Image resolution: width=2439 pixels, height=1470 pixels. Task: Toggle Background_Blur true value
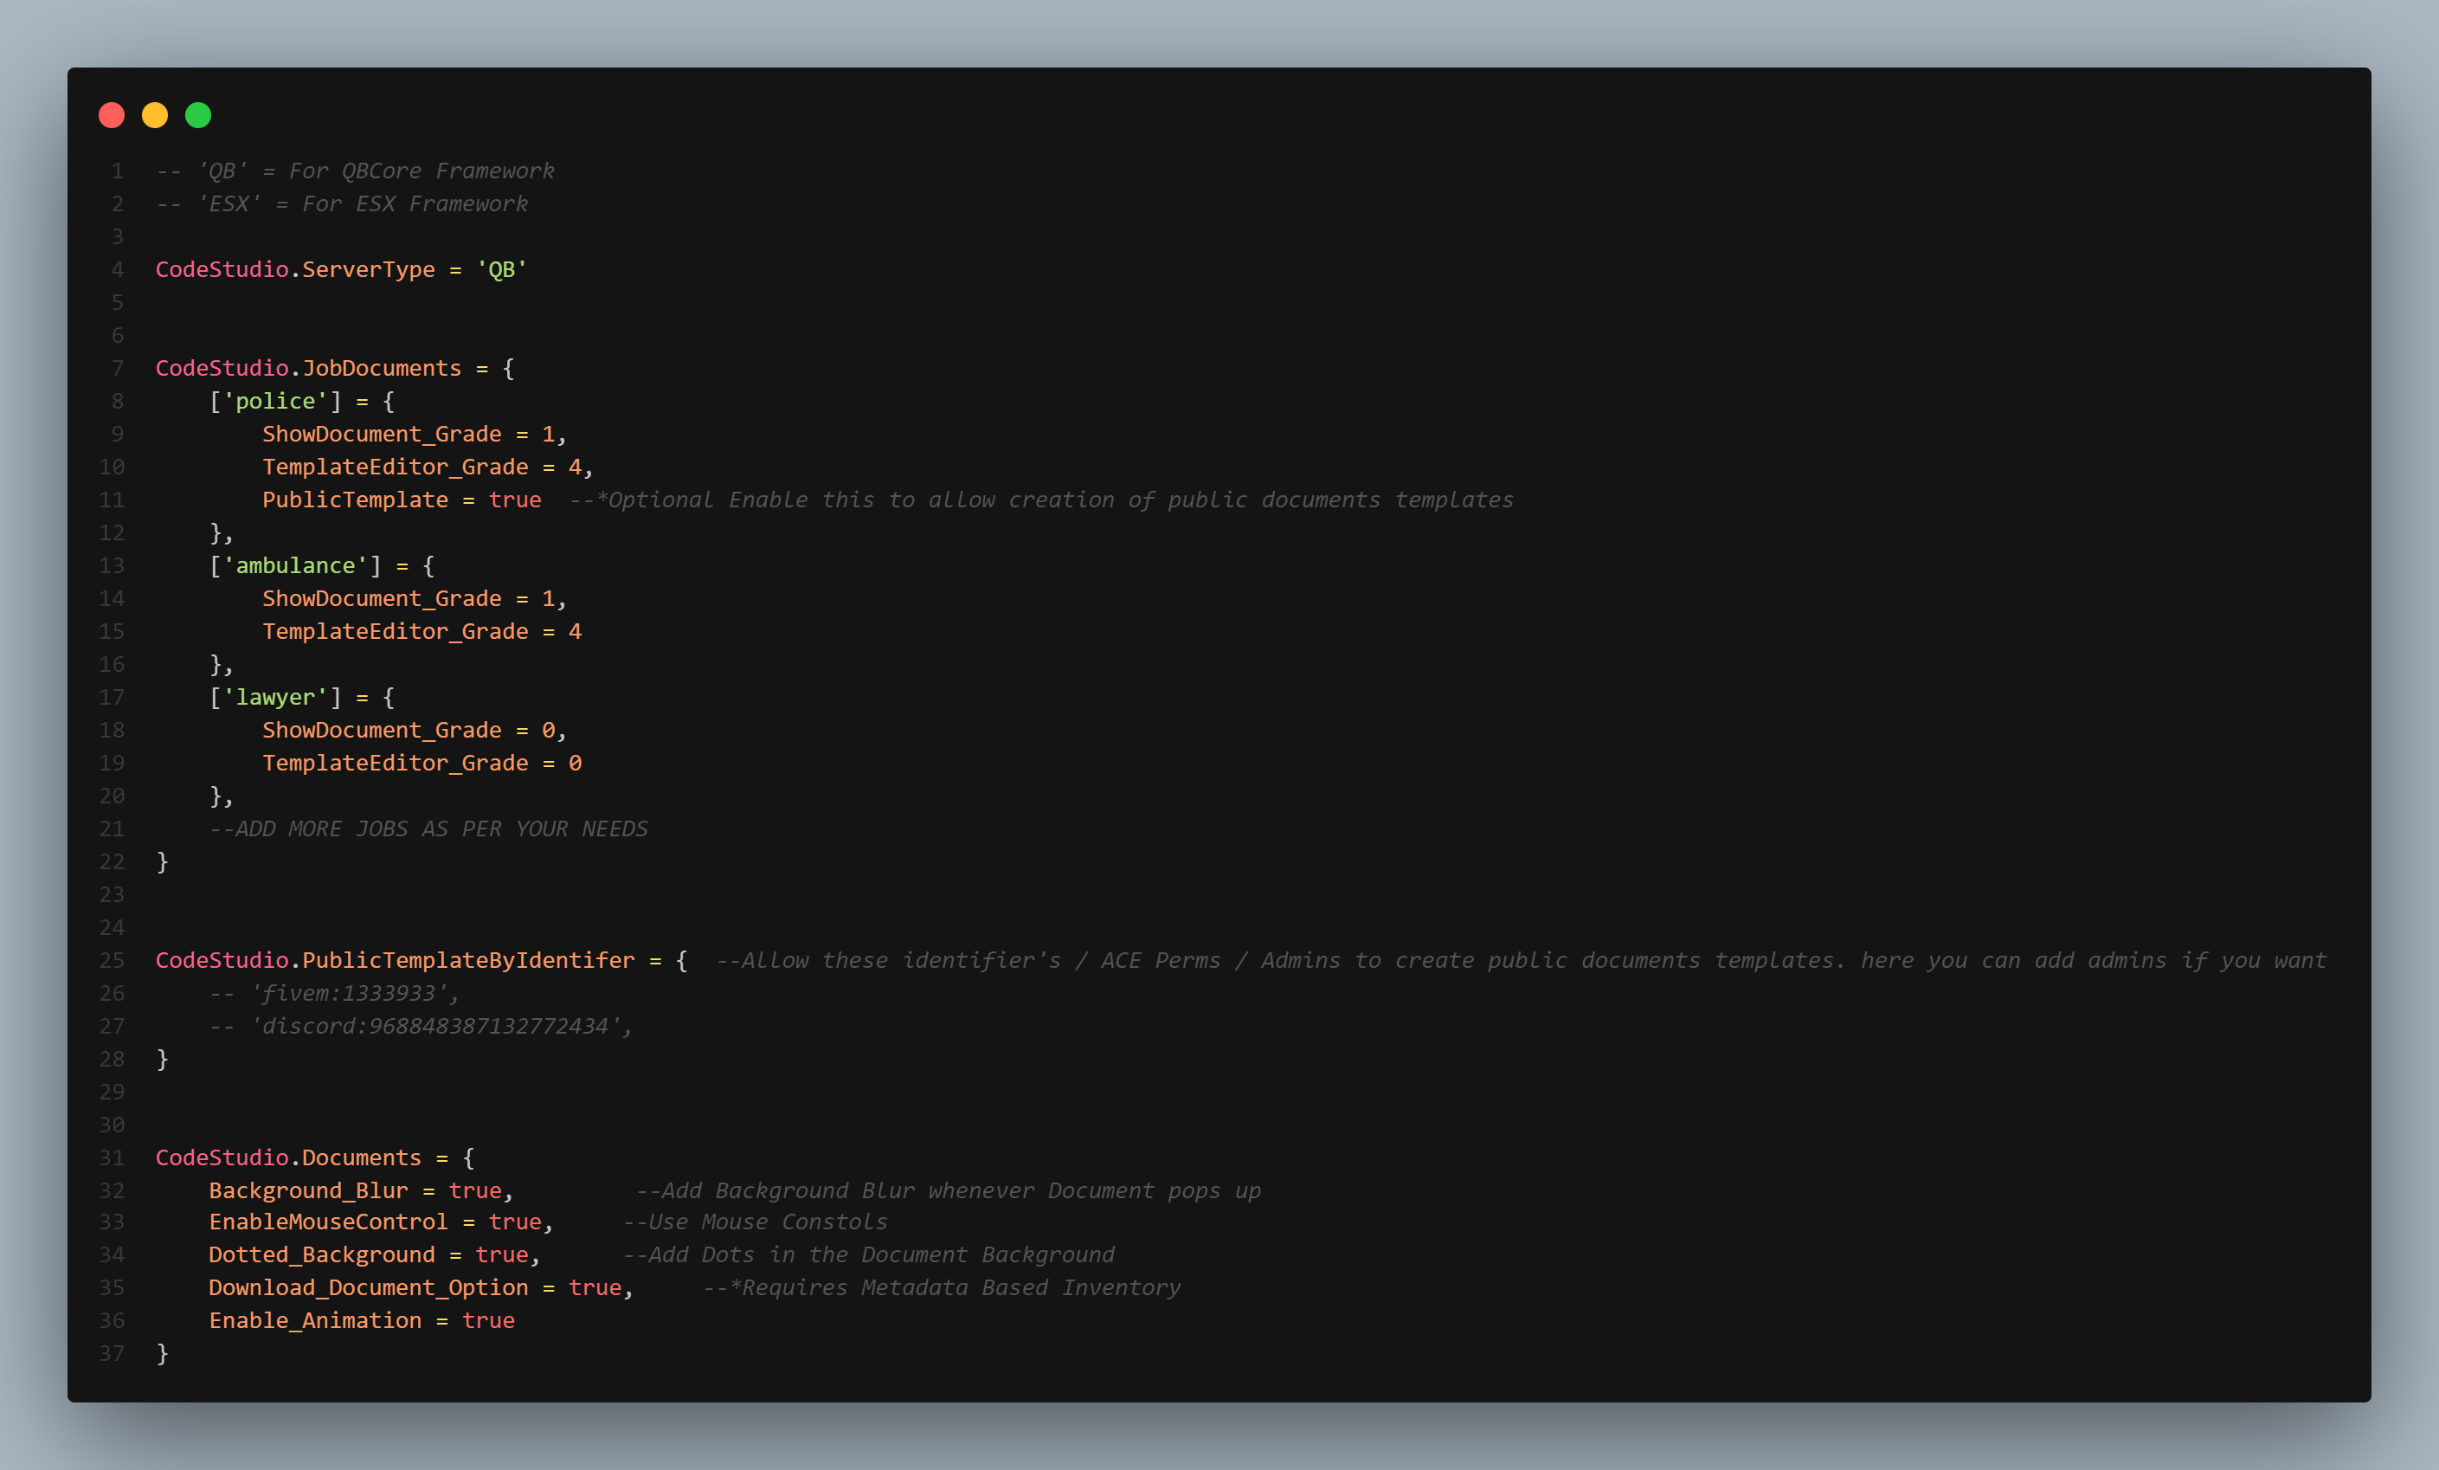(476, 1190)
